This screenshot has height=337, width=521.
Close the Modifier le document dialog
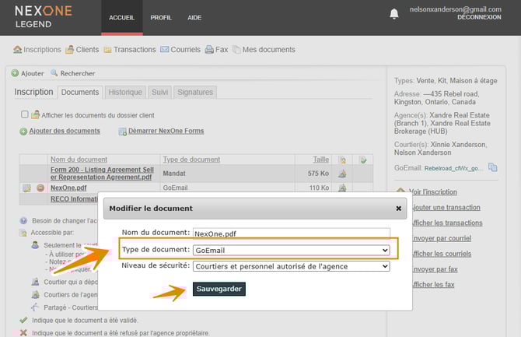(x=399, y=209)
